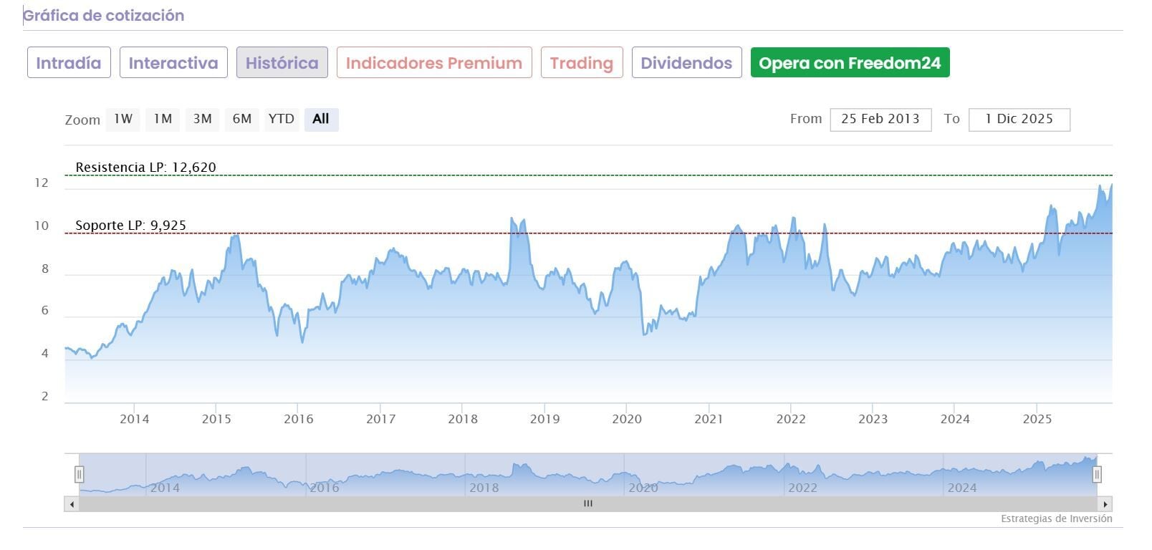This screenshot has width=1152, height=550.
Task: Click the horizontal scrollbar grip in the navigator
Action: coord(588,504)
